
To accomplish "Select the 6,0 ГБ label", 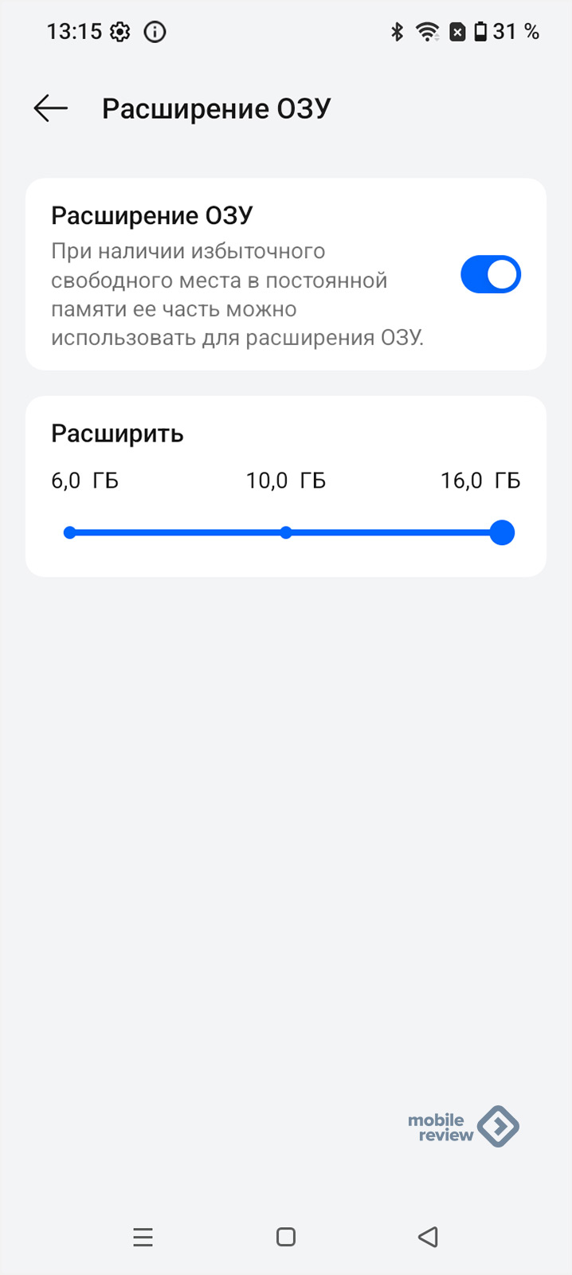I will [84, 481].
